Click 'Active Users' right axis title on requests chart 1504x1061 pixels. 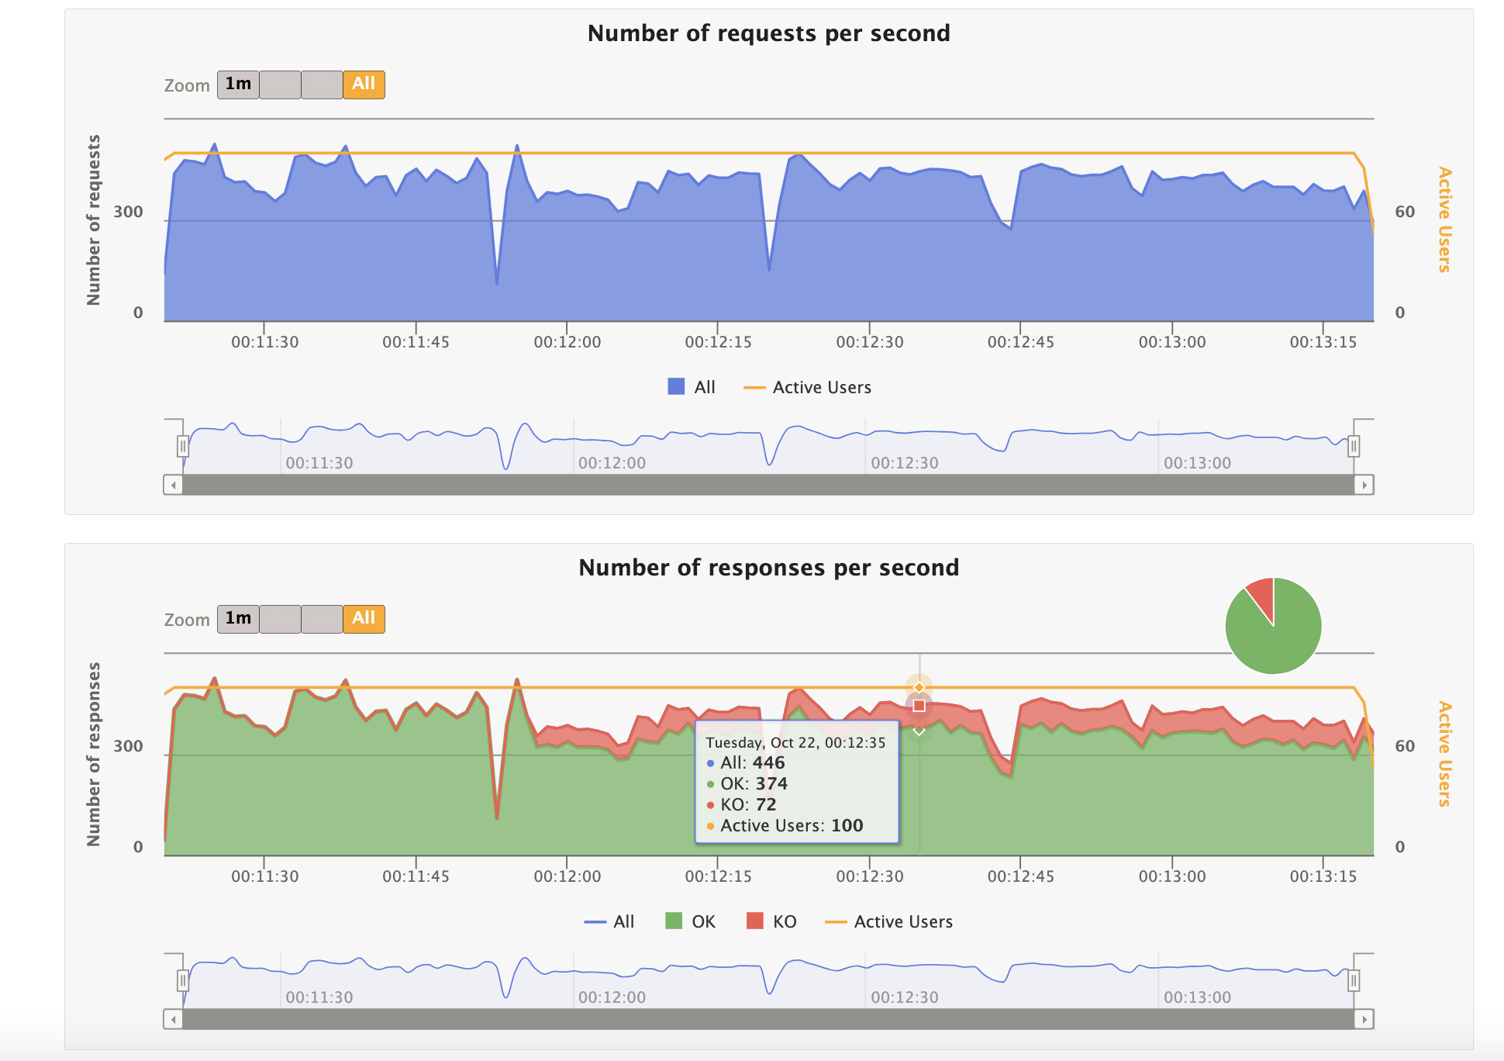(1444, 219)
